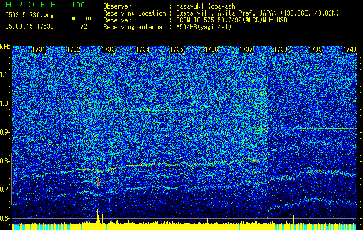Click the 1740 time marker
Image resolution: width=363 pixels, height=230 pixels.
(x=350, y=49)
